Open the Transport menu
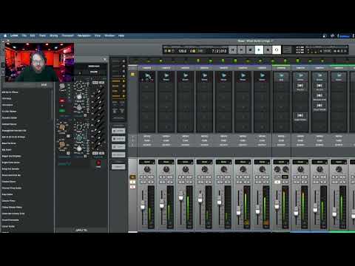The width and height of the screenshot is (355, 266). 67,35
